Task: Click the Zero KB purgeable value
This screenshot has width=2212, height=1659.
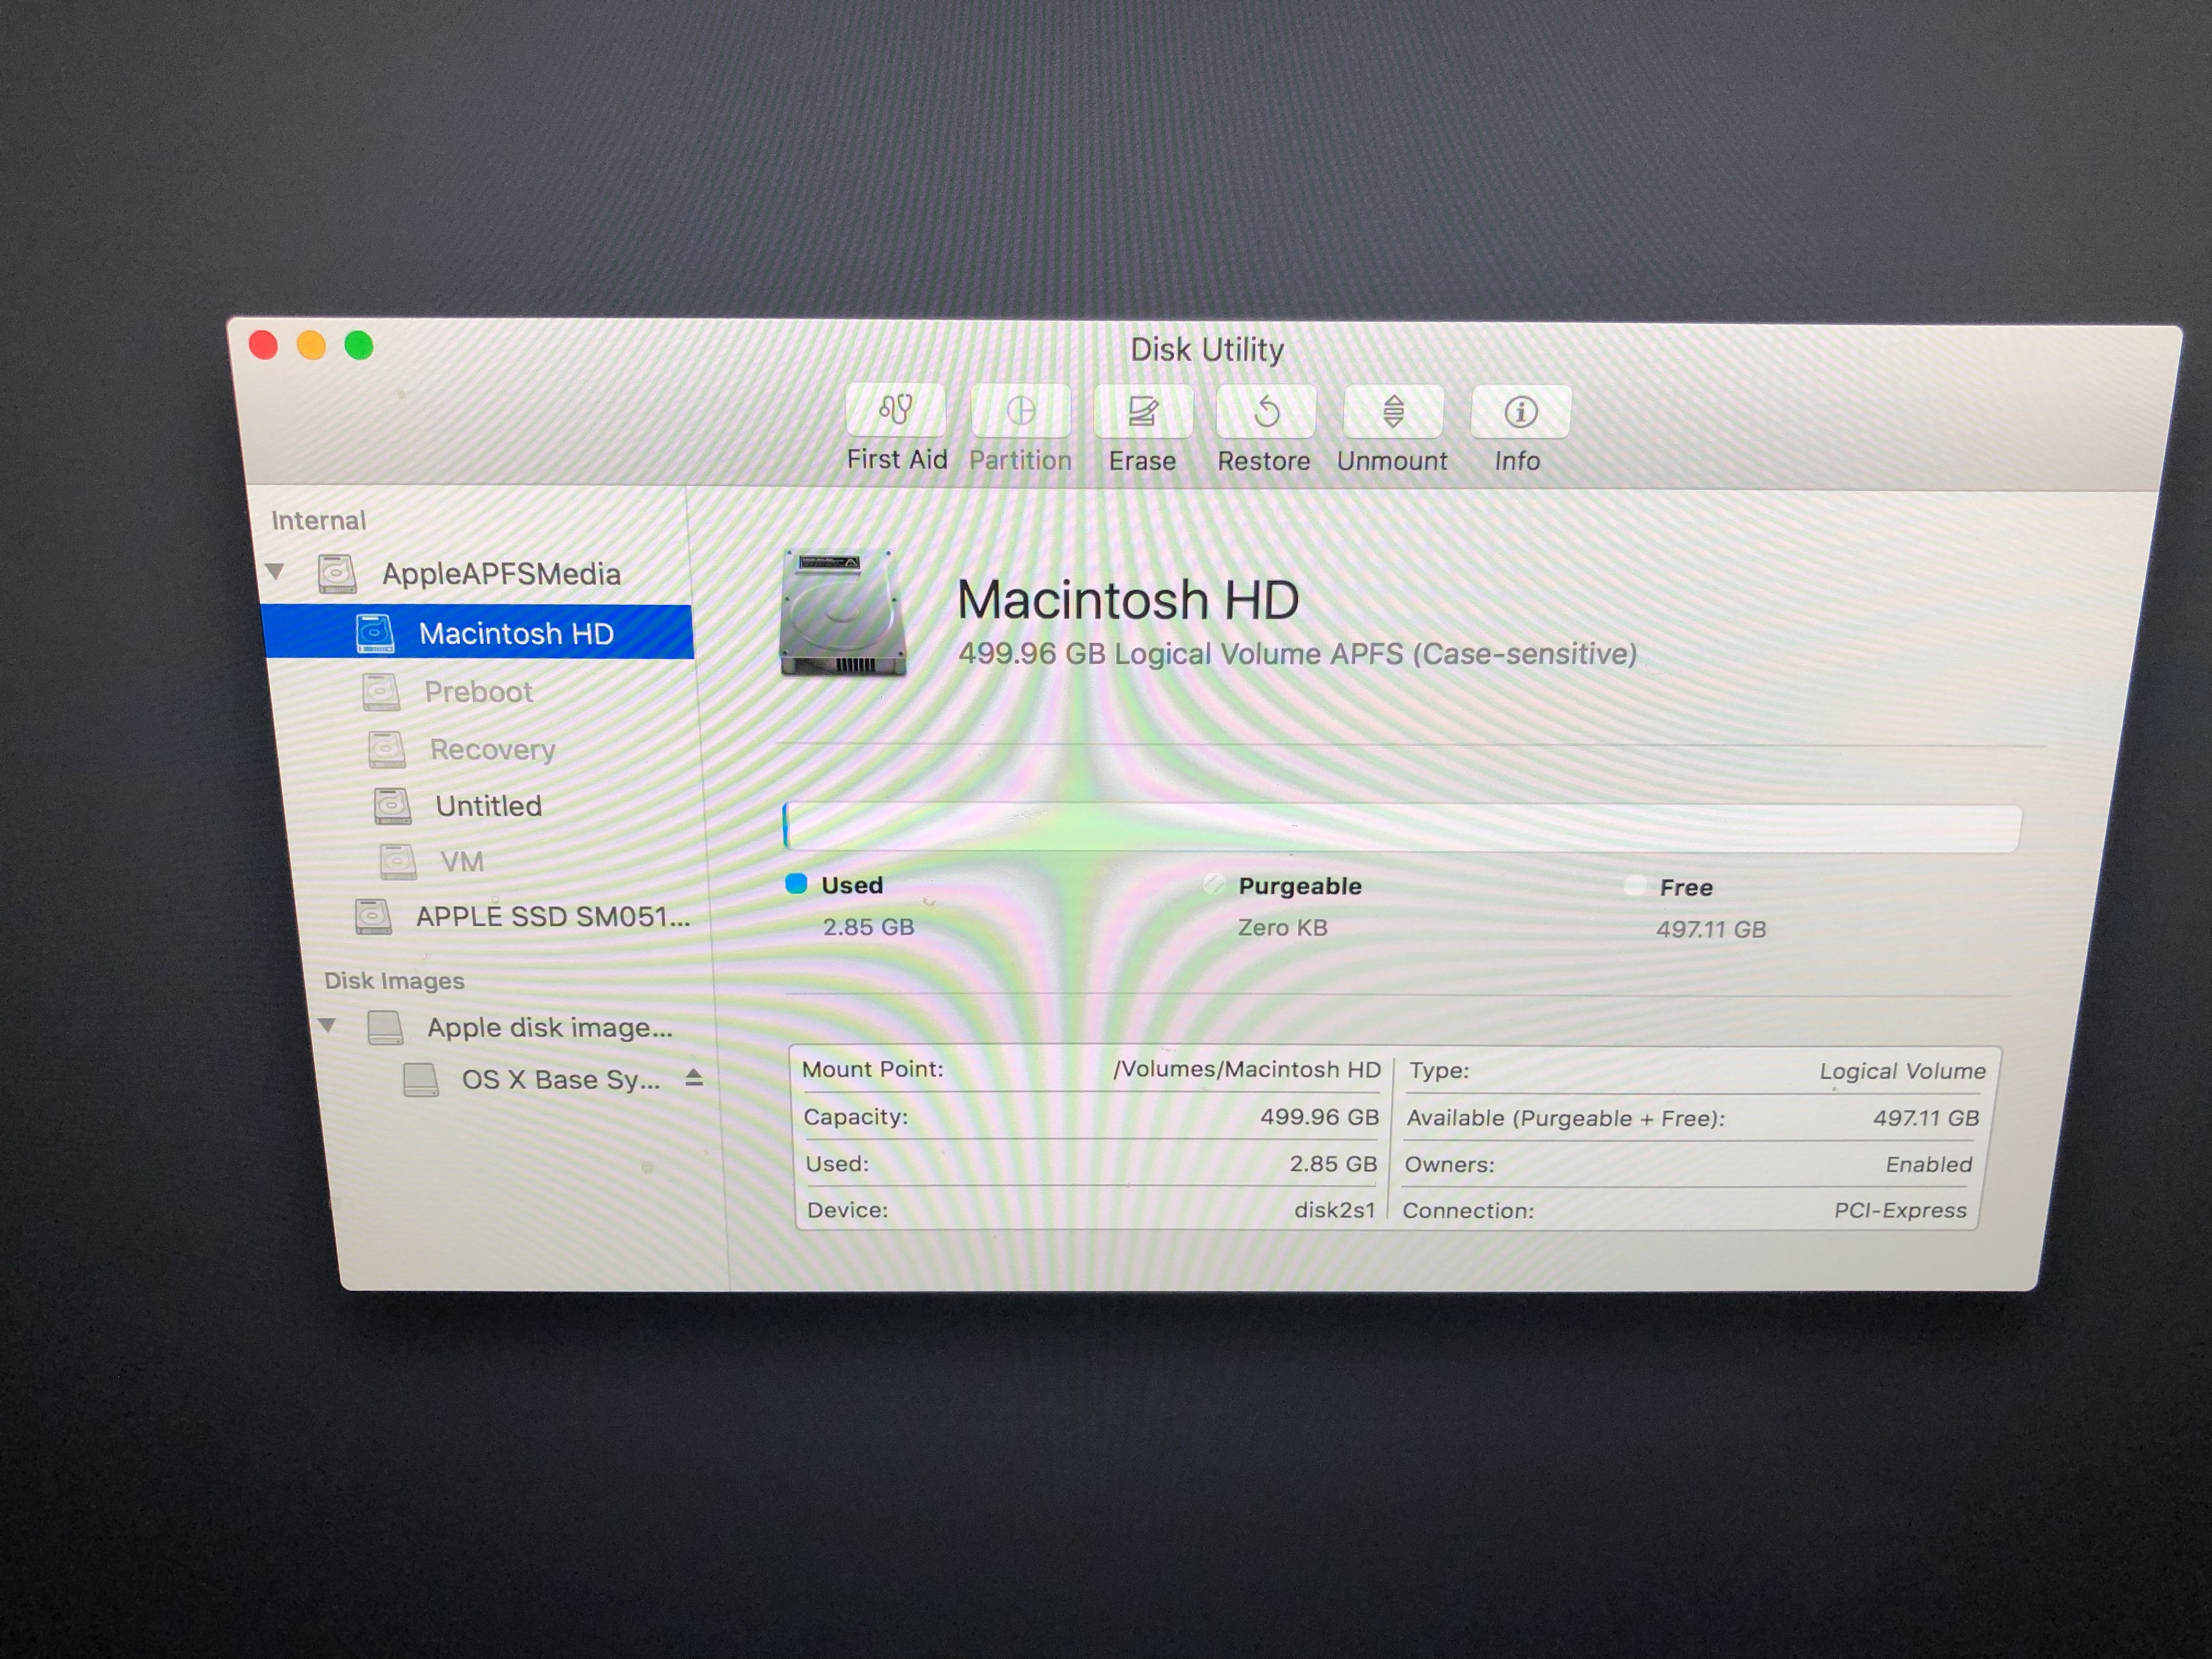Action: pyautogui.click(x=1283, y=928)
